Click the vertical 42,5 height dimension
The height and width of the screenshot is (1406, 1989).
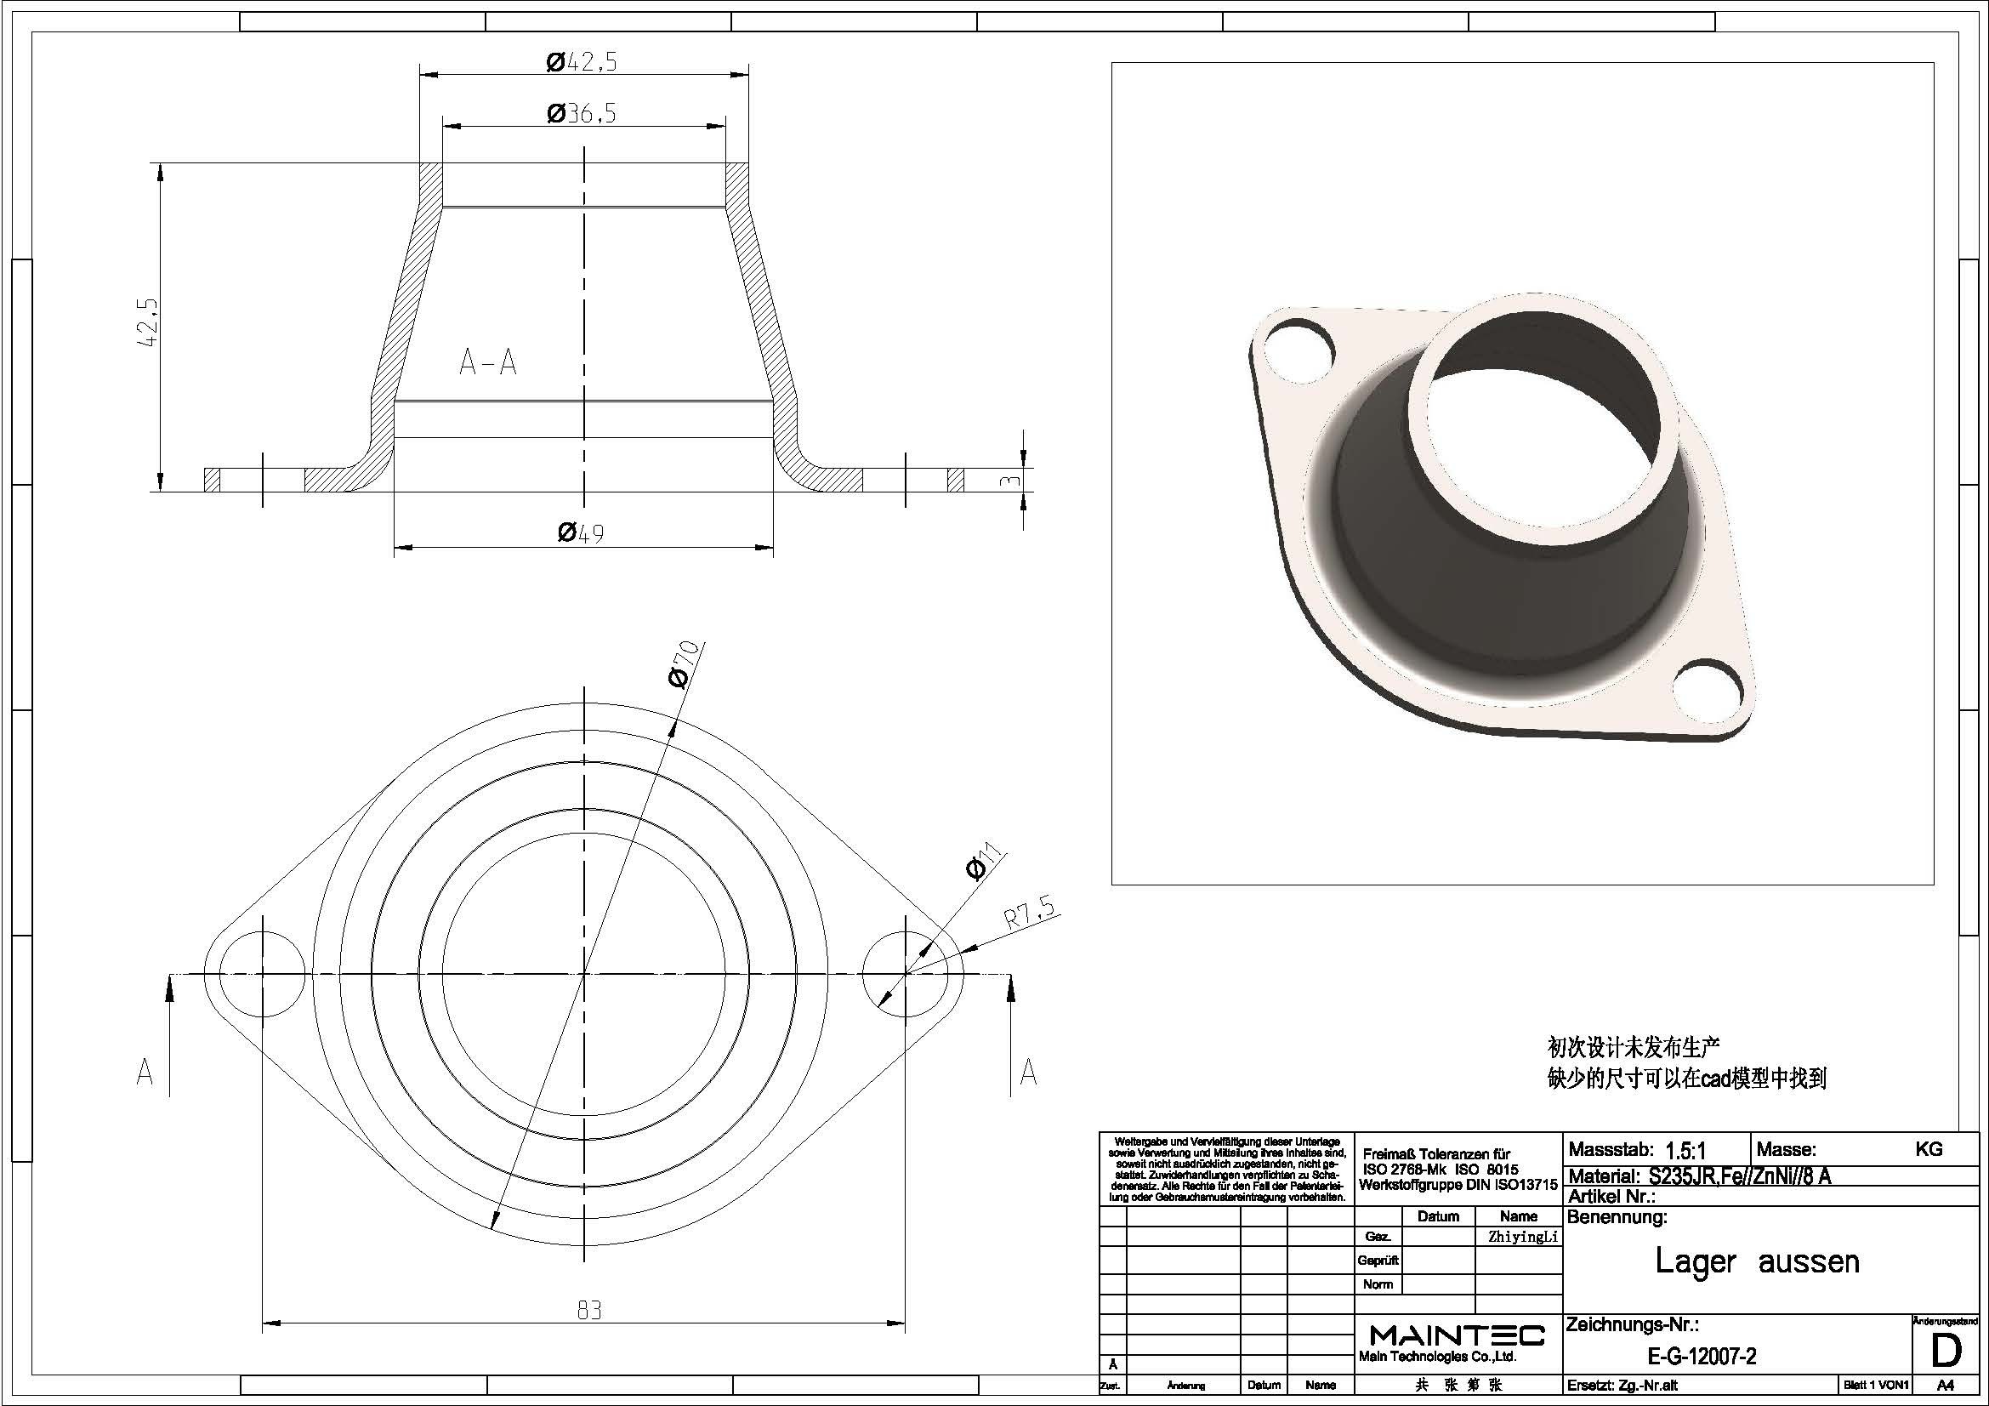tap(148, 323)
